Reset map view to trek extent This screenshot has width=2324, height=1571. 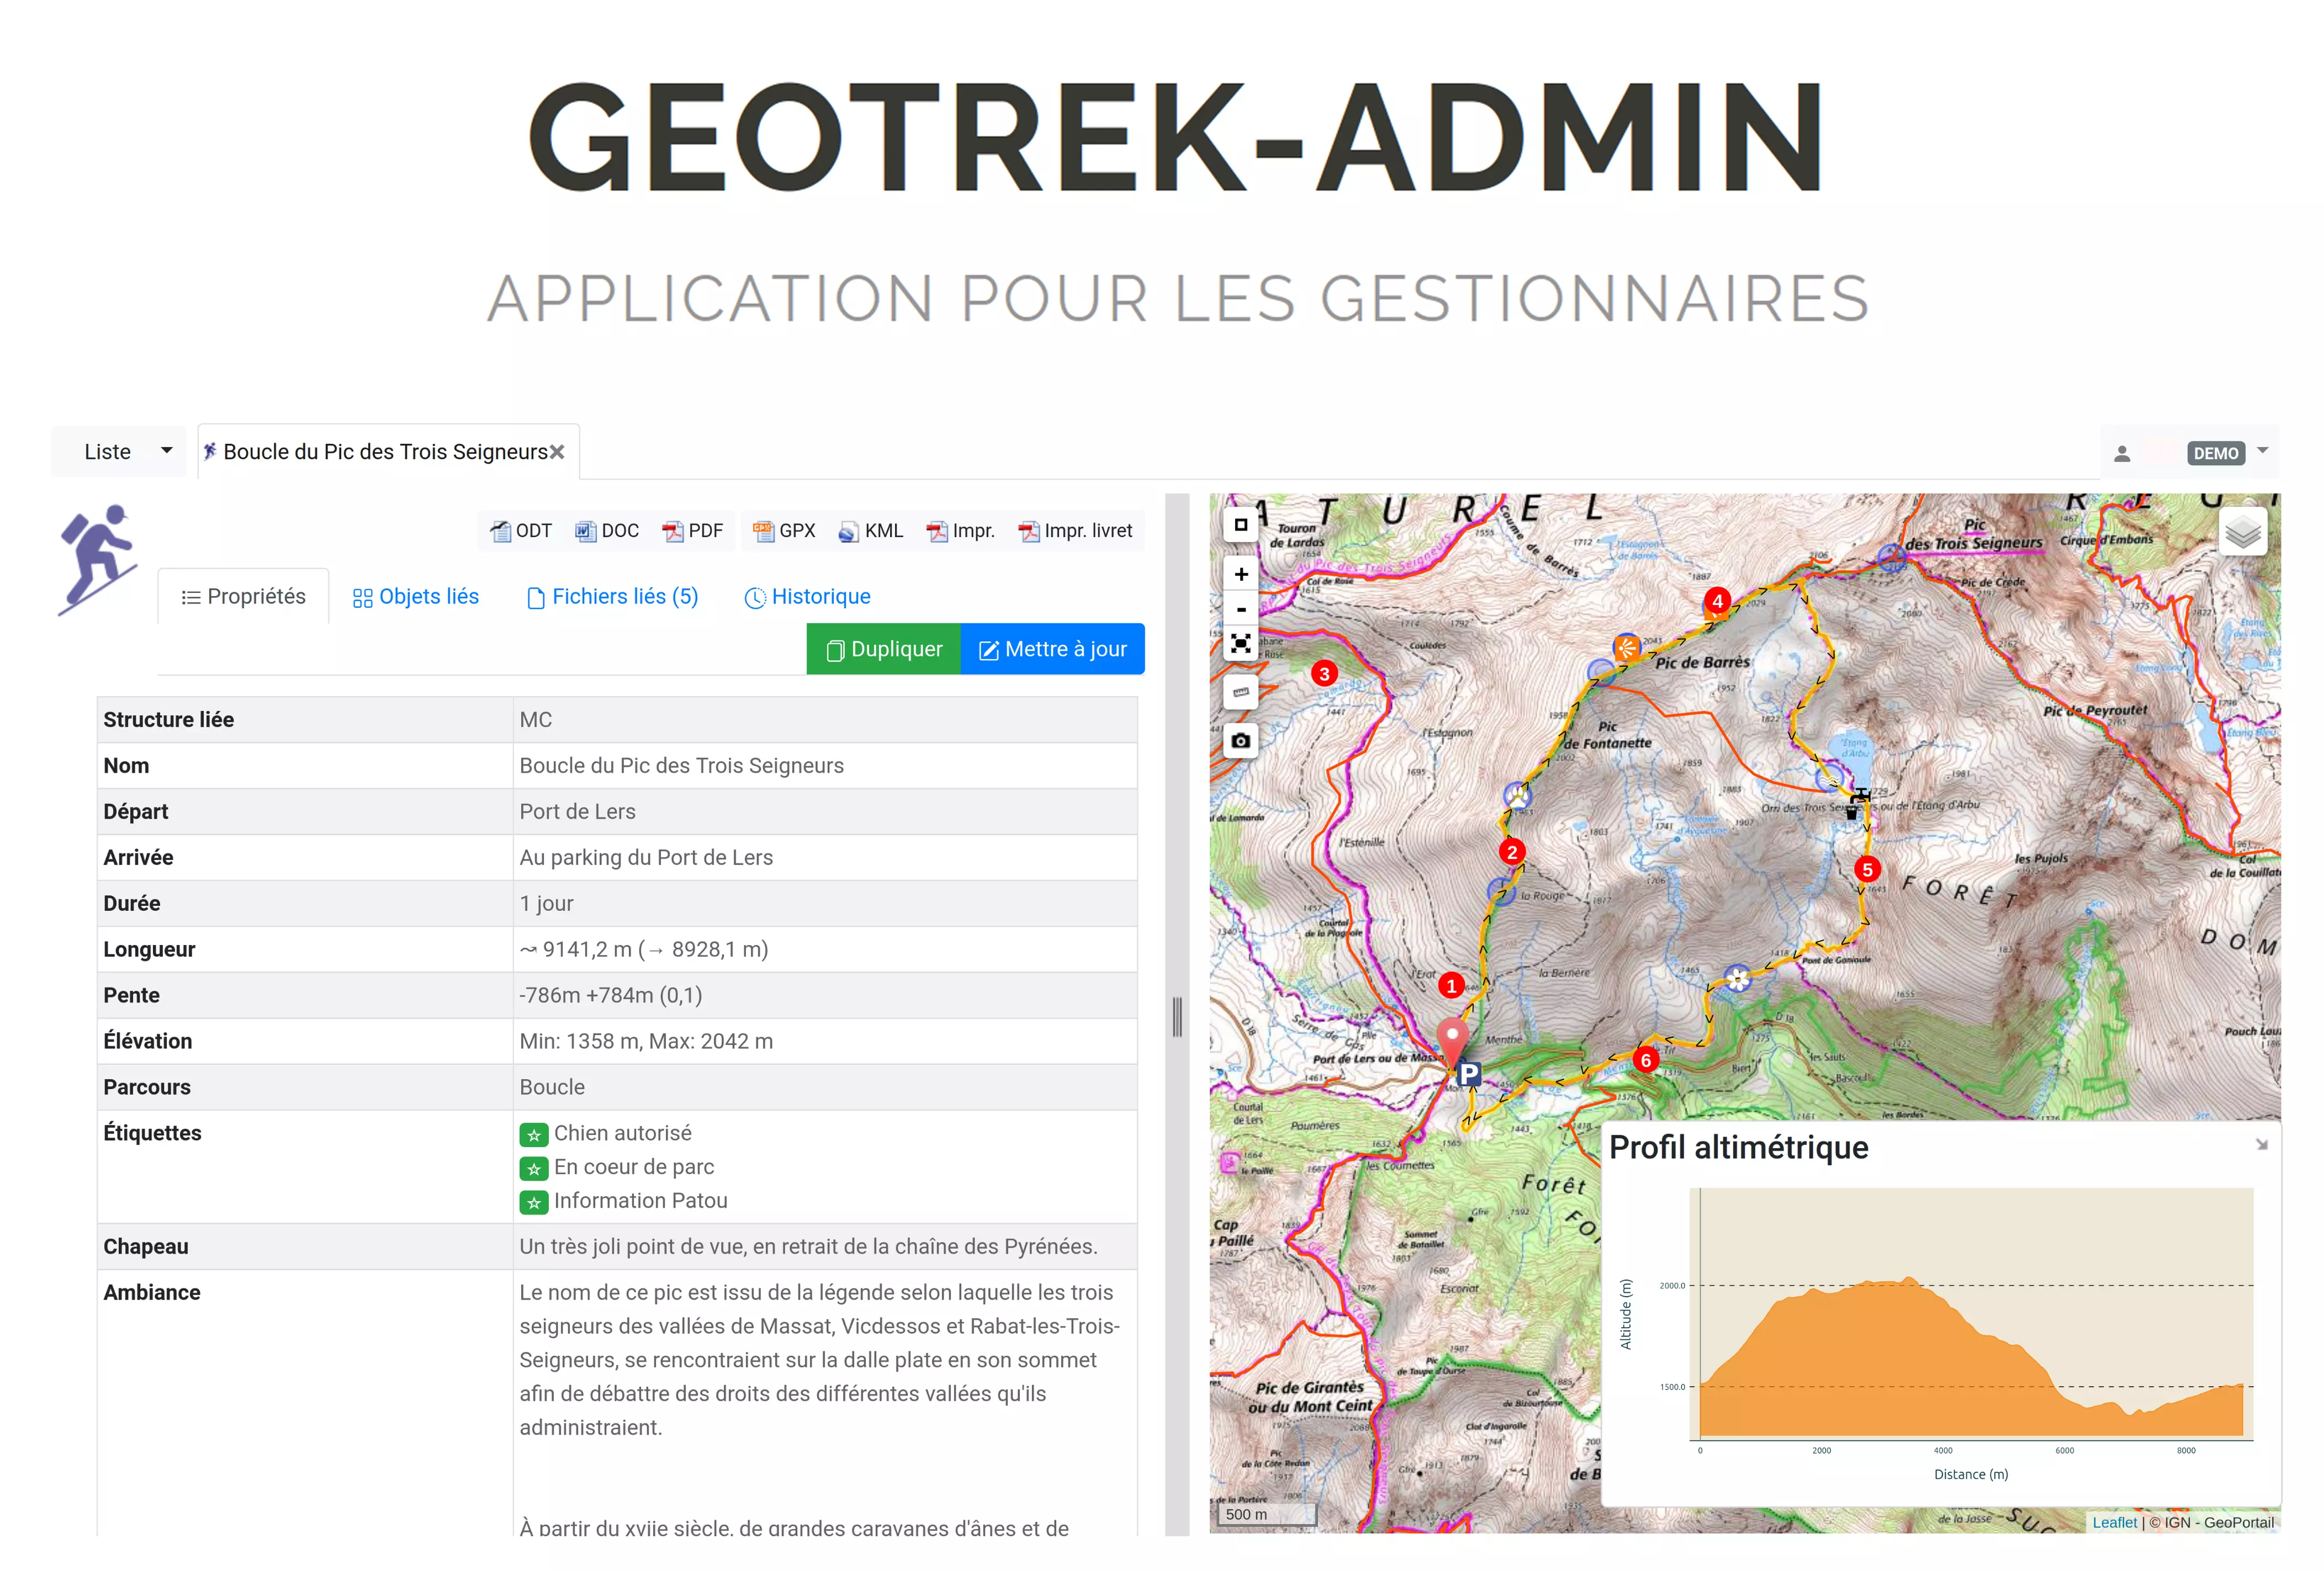point(1240,643)
